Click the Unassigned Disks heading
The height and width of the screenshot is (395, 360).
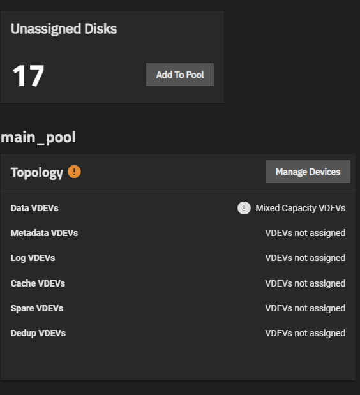(x=64, y=29)
